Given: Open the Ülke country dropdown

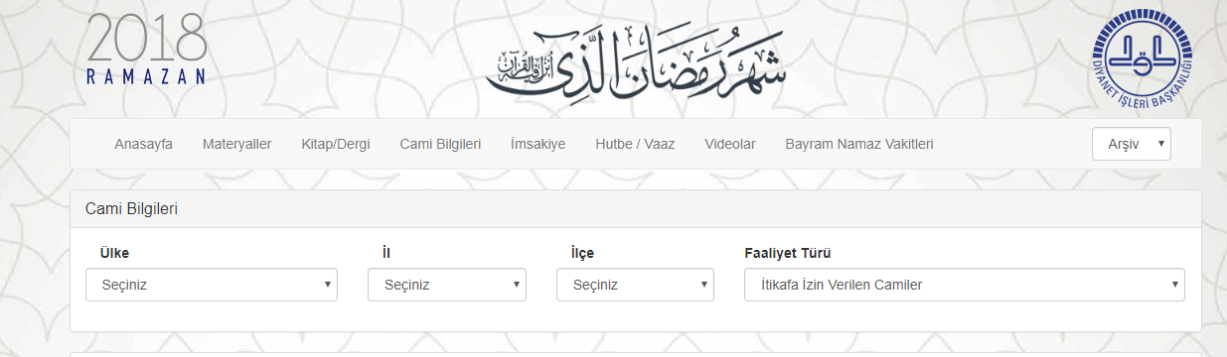Looking at the screenshot, I should click(x=212, y=285).
